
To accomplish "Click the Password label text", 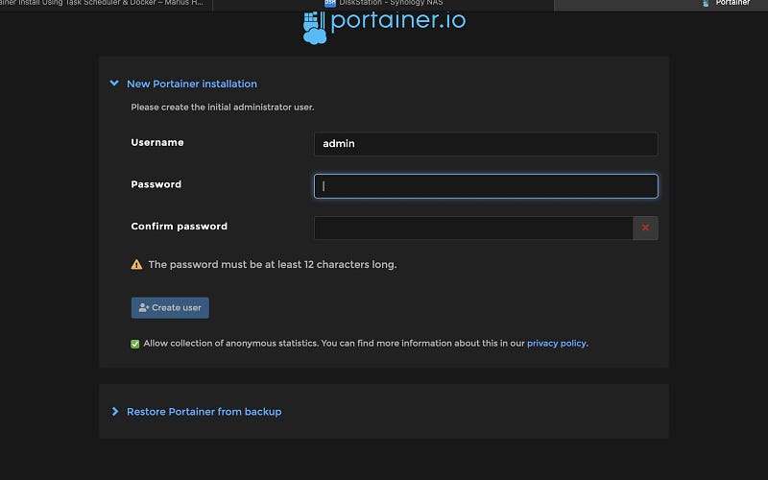I will coord(156,184).
